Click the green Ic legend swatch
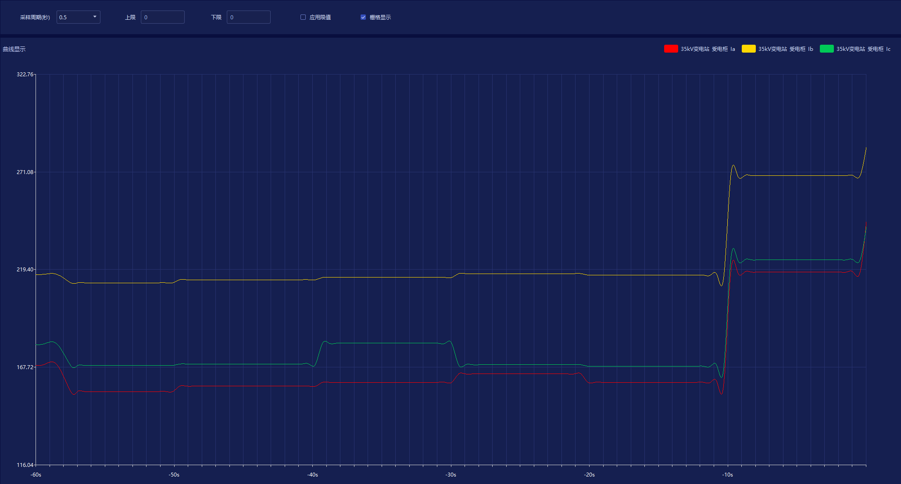 click(x=826, y=49)
